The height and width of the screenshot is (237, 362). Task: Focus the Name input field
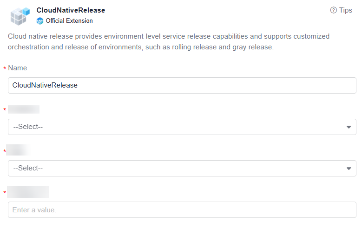[x=182, y=86]
